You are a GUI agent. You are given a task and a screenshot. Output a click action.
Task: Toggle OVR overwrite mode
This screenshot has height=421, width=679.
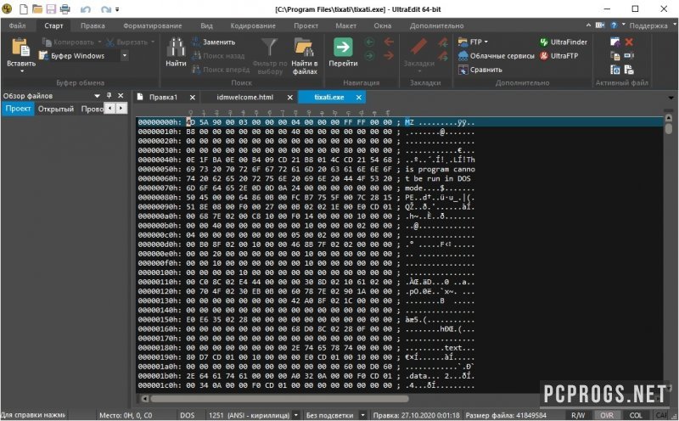607,415
